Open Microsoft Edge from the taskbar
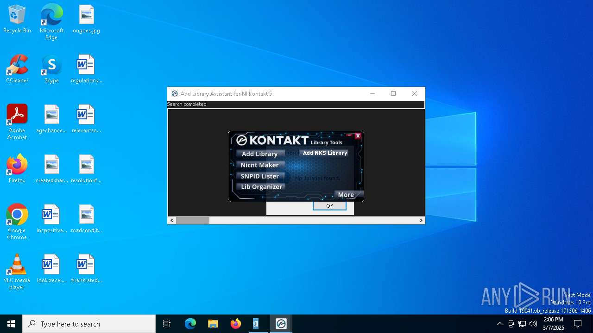 click(x=190, y=324)
